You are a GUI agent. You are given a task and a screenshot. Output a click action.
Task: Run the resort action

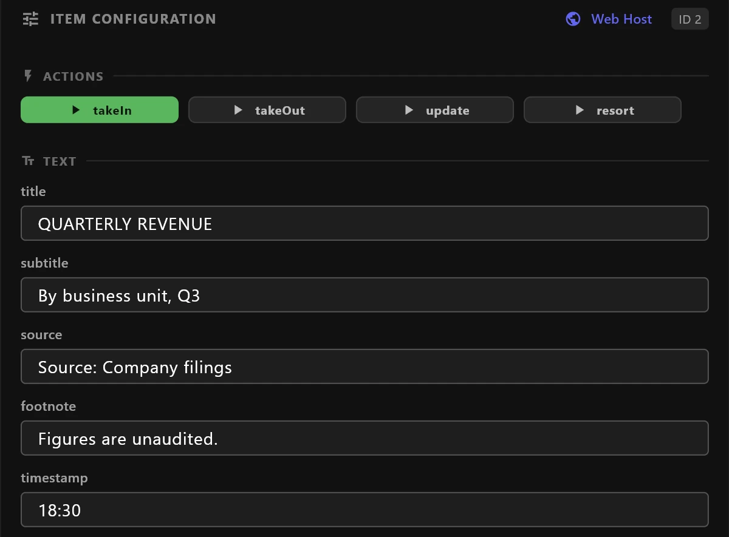603,110
